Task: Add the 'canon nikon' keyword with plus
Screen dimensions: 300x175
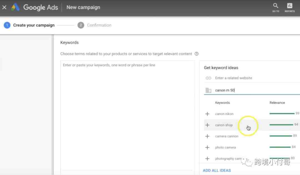Action: [207, 114]
